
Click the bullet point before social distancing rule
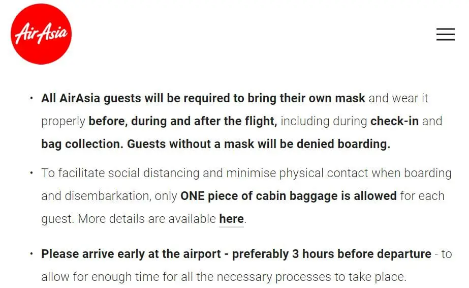pos(32,173)
